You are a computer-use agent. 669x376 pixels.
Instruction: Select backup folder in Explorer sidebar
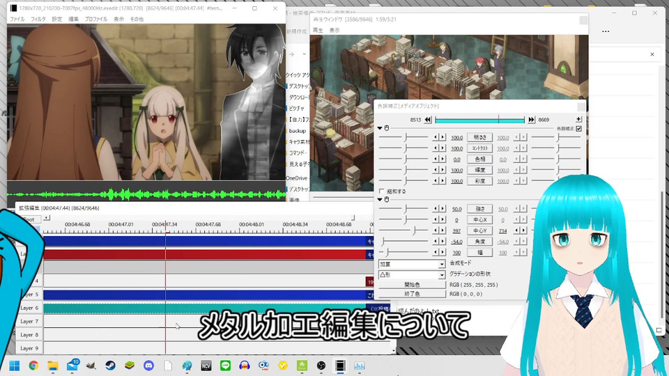(x=298, y=131)
